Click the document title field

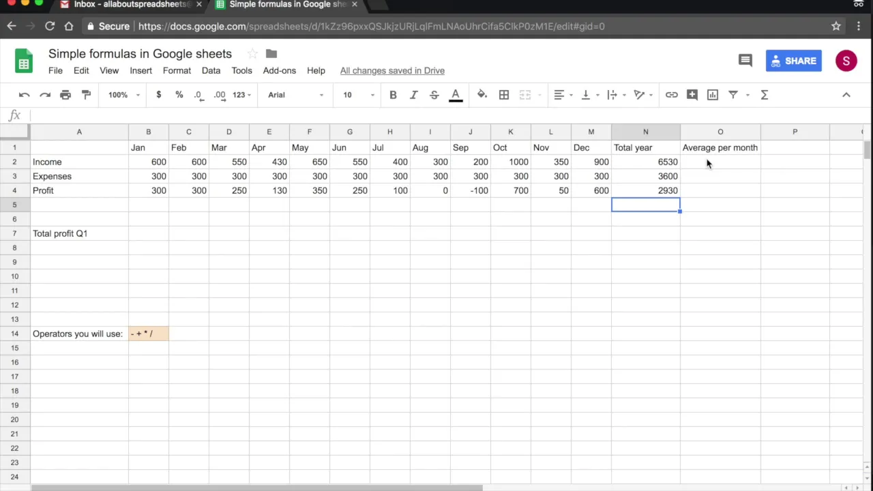(x=140, y=54)
